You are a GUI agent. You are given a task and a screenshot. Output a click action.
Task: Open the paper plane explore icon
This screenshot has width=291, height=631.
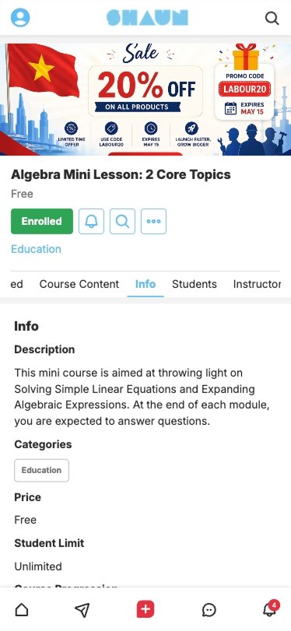(82, 610)
